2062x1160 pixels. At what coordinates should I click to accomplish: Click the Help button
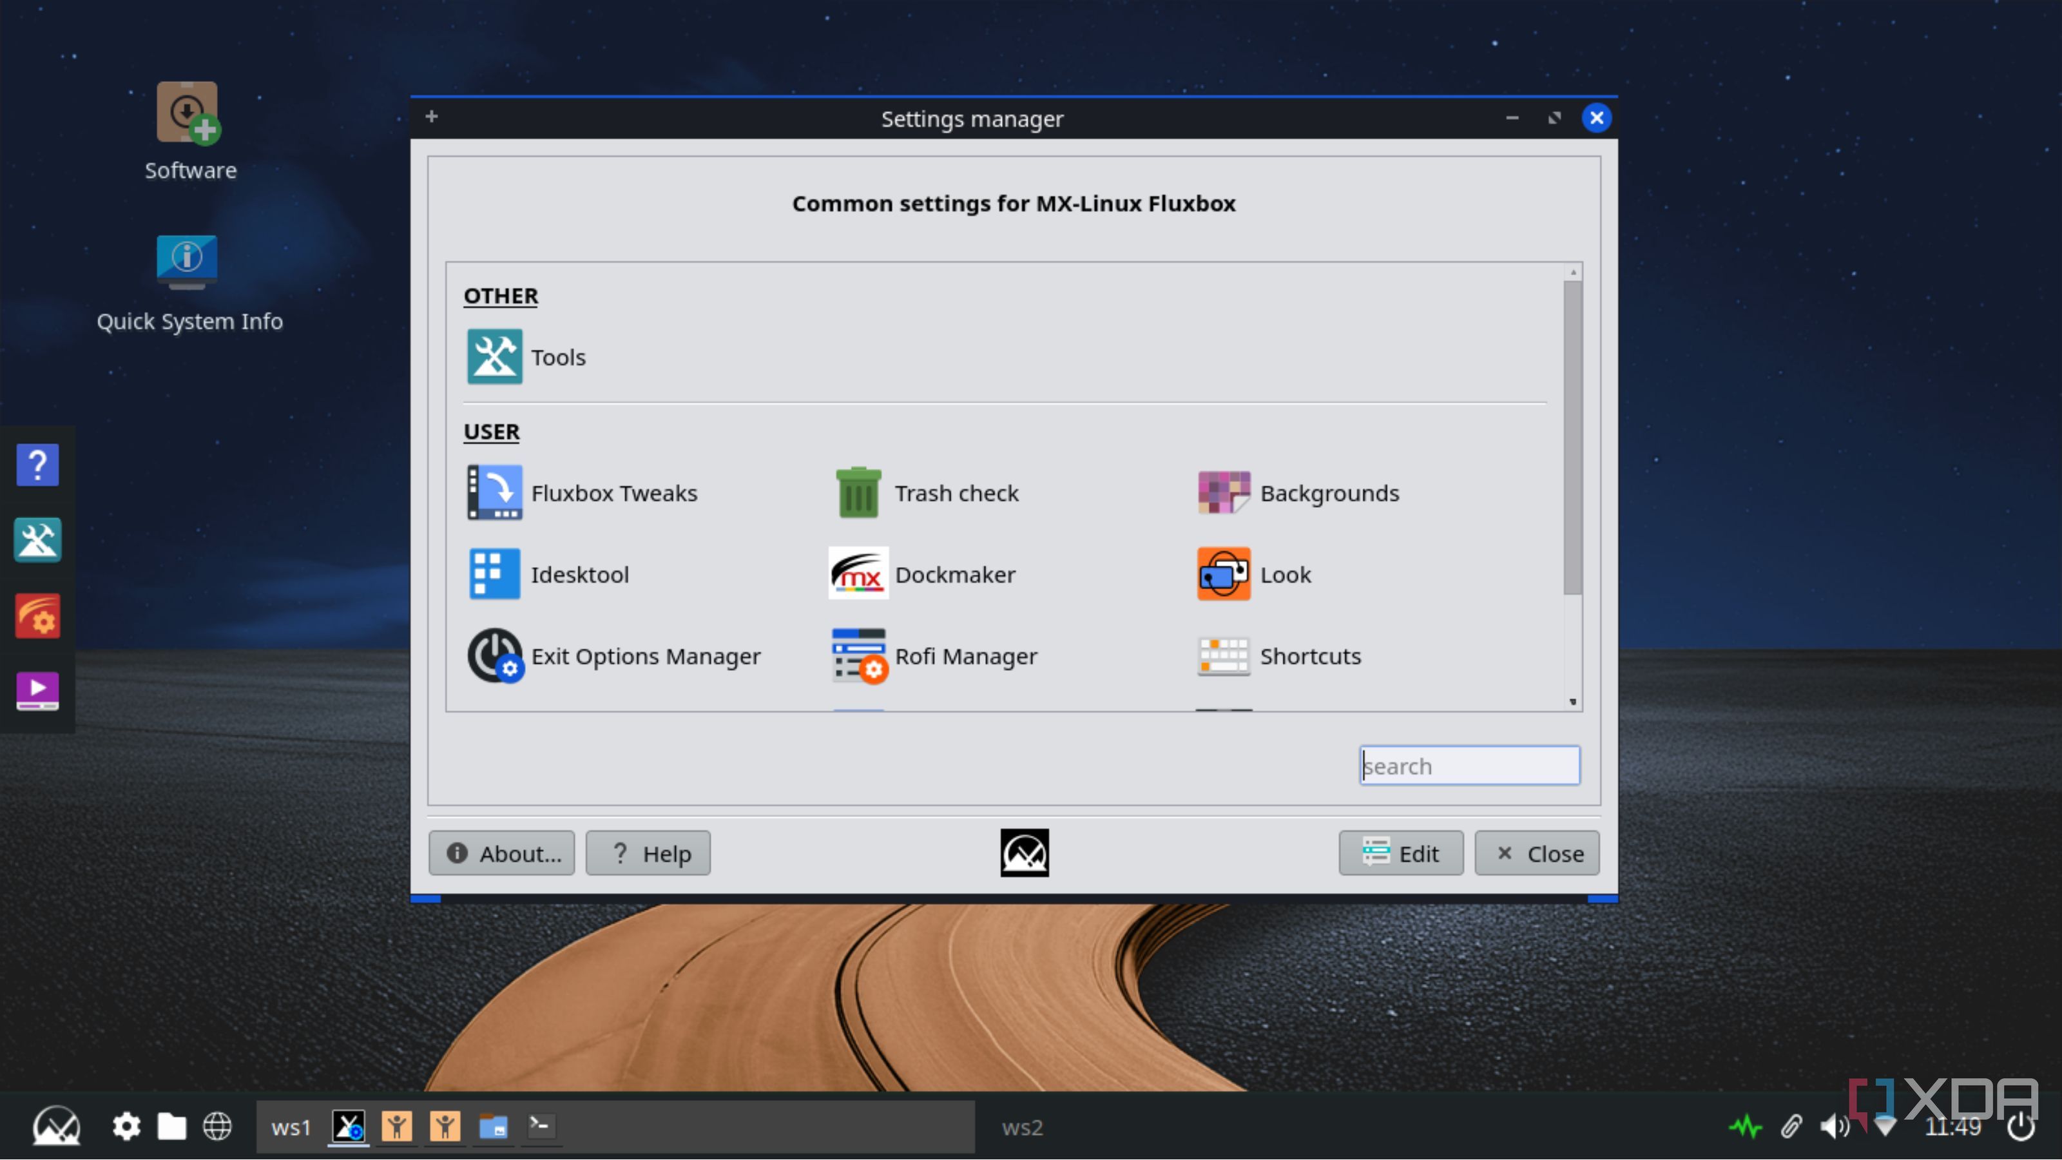(x=648, y=853)
